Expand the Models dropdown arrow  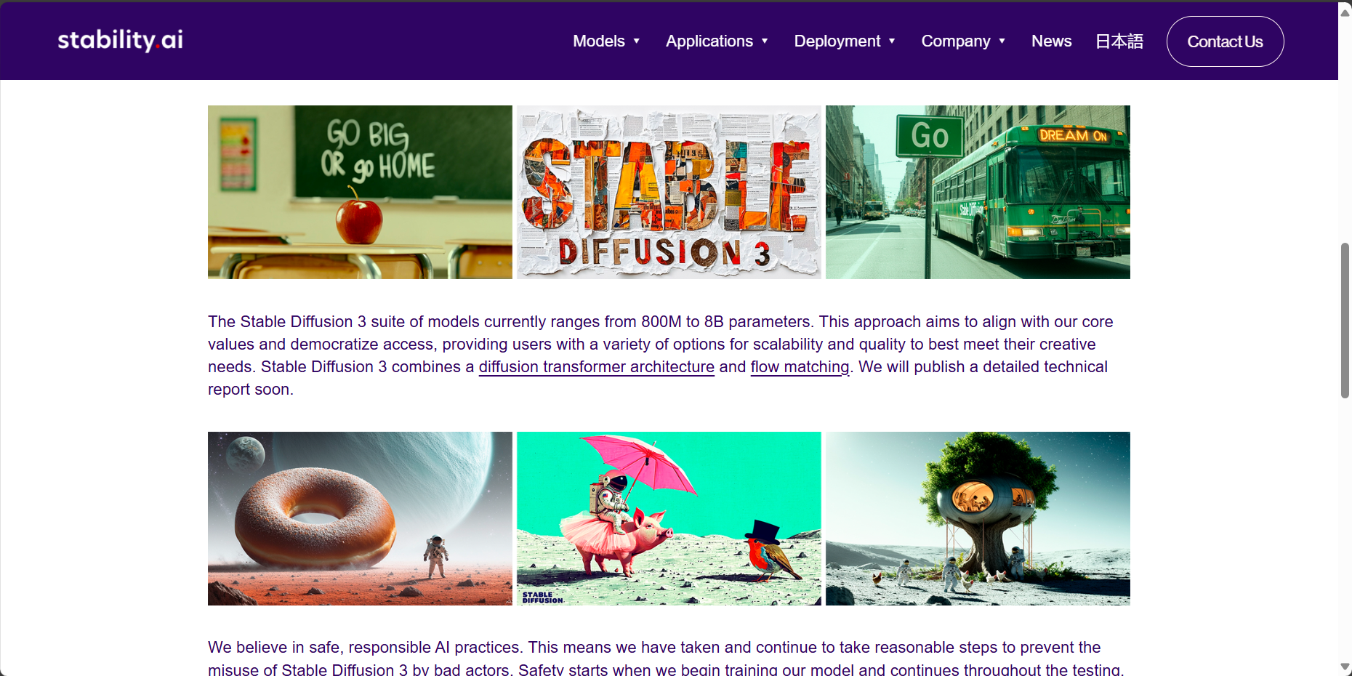coord(637,41)
